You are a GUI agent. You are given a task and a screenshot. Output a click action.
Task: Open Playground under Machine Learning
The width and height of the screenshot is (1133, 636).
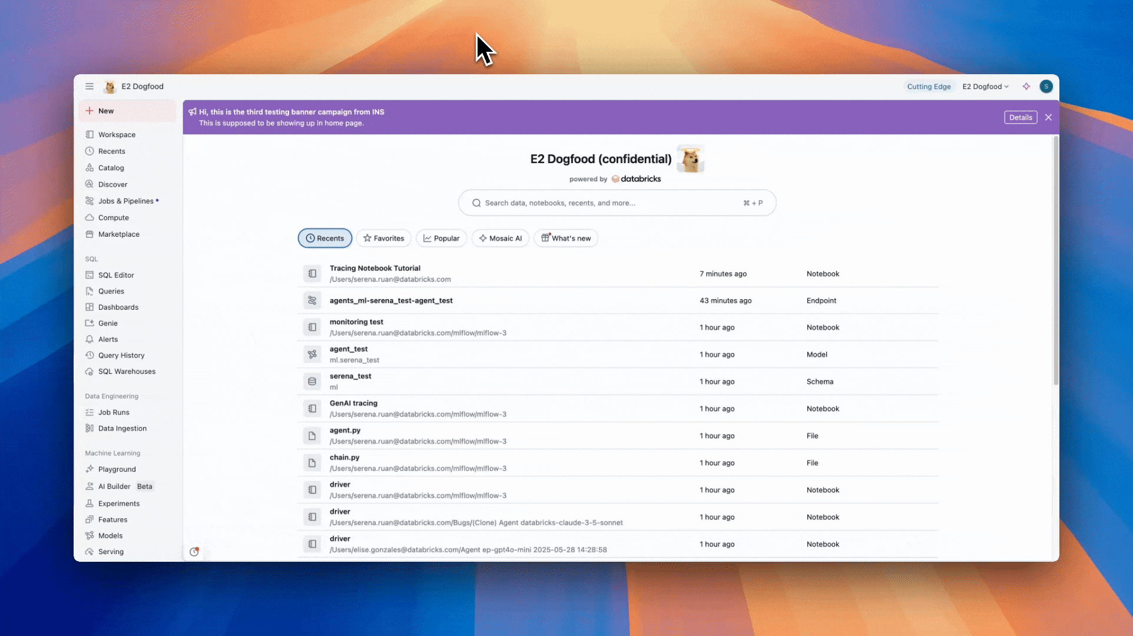(117, 469)
